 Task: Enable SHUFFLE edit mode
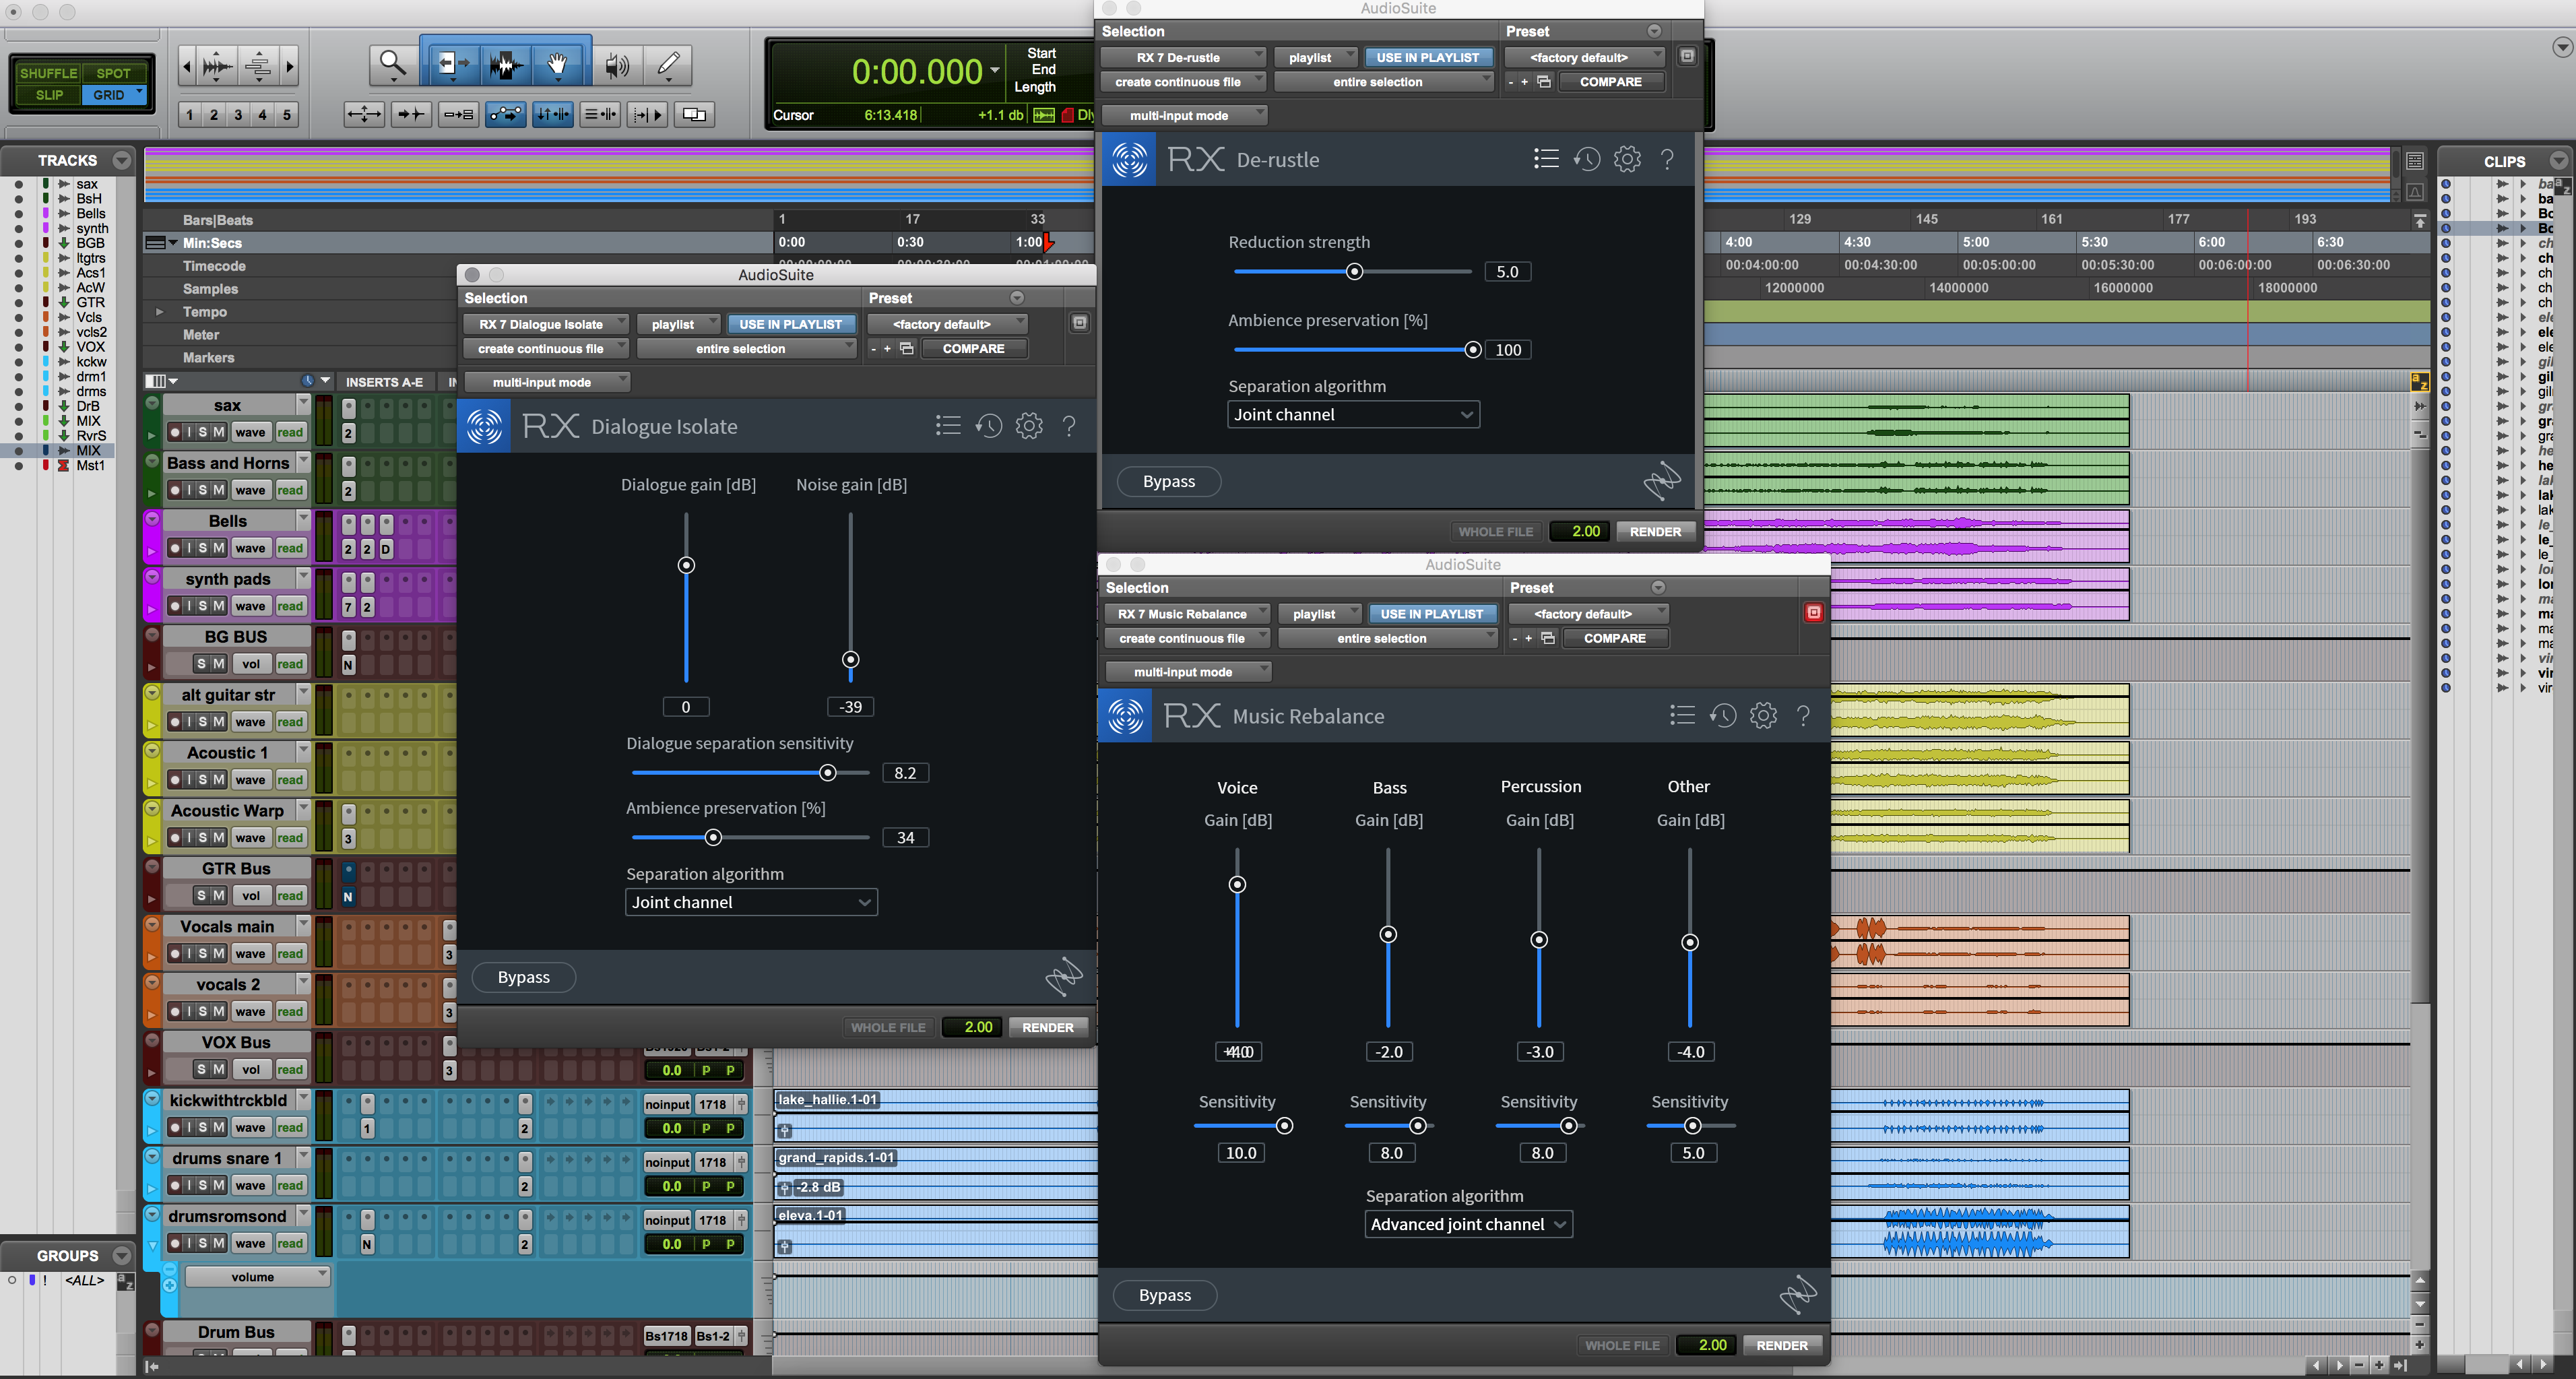48,73
